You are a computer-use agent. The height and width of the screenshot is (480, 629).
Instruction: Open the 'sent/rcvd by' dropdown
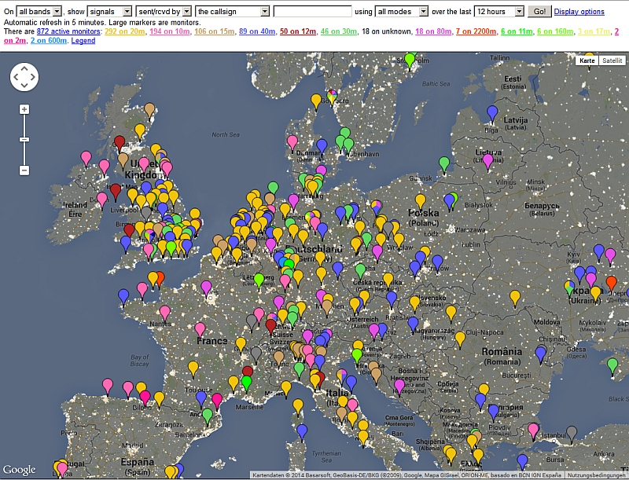[164, 12]
